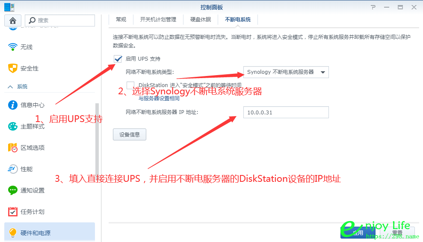Select the 不断电系统 tab
Viewport: 423px width, 242px height.
238,19
